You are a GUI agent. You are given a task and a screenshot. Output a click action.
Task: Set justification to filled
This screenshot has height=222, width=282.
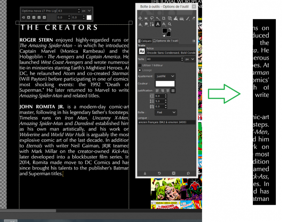coord(173,91)
